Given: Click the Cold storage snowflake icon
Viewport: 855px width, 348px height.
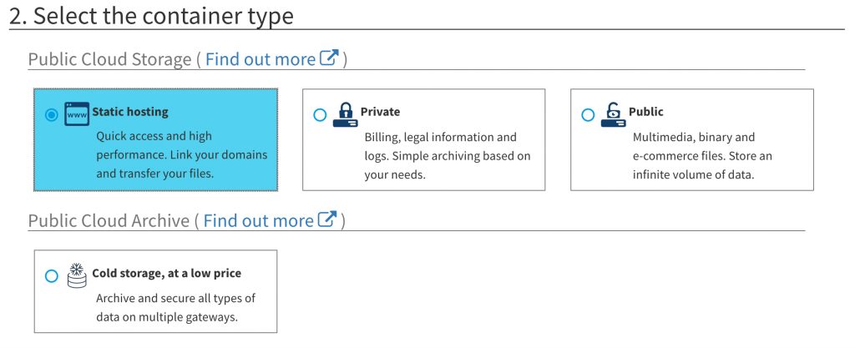Looking at the screenshot, I should coord(77,275).
